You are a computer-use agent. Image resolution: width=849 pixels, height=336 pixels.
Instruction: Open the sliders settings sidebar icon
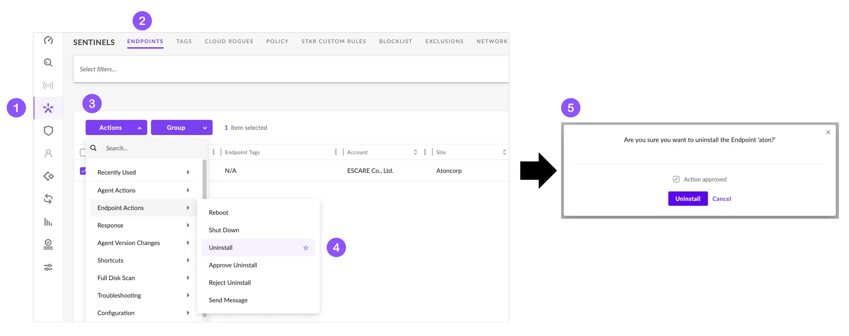pyautogui.click(x=48, y=267)
